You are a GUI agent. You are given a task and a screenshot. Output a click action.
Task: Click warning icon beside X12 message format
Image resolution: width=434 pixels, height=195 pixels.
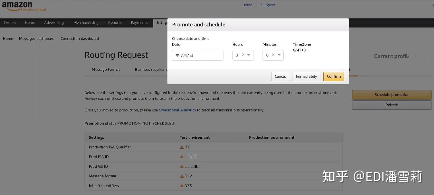coord(182,176)
